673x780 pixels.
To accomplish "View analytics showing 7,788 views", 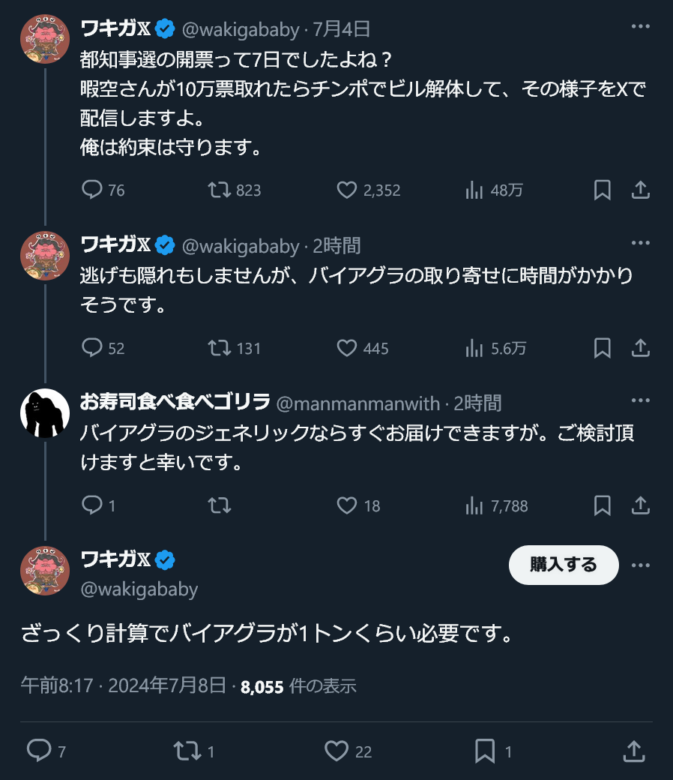I will point(474,506).
